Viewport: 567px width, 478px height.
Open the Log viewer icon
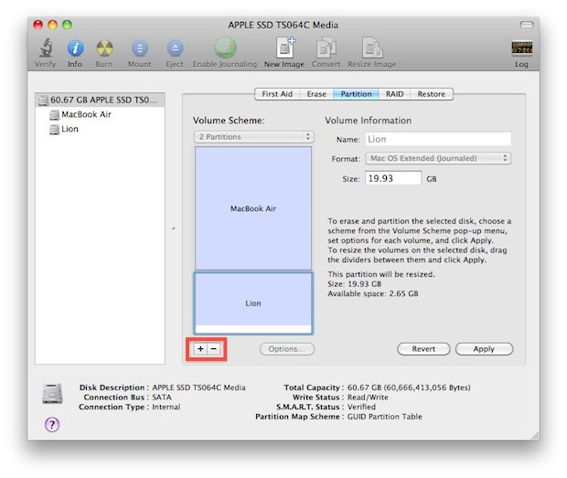tap(521, 48)
